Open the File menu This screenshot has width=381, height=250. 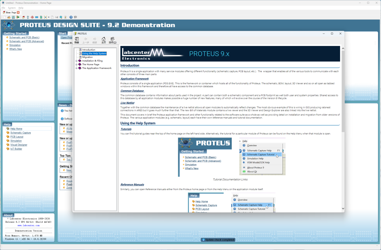point(3,8)
